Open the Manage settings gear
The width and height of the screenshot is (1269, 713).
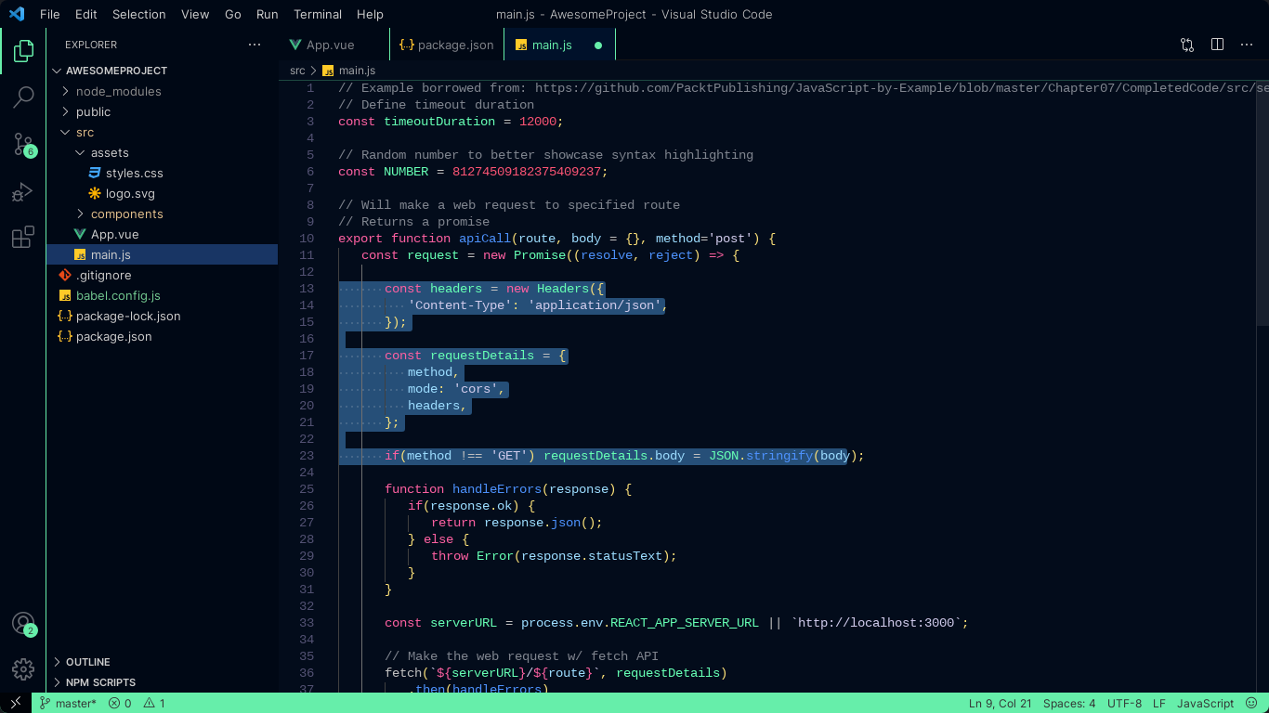pyautogui.click(x=22, y=668)
